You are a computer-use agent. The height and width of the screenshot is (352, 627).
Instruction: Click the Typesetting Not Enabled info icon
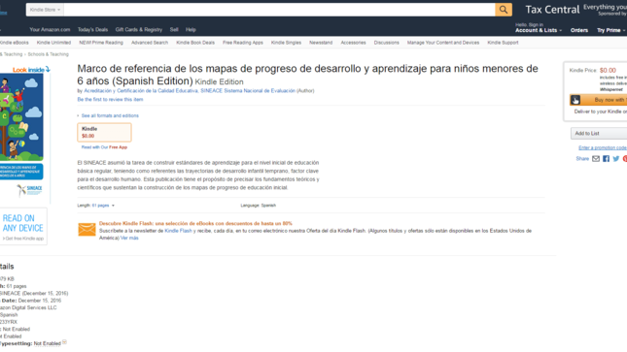tap(64, 342)
